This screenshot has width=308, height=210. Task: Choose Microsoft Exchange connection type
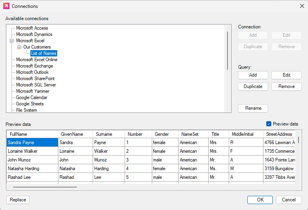click(35, 66)
